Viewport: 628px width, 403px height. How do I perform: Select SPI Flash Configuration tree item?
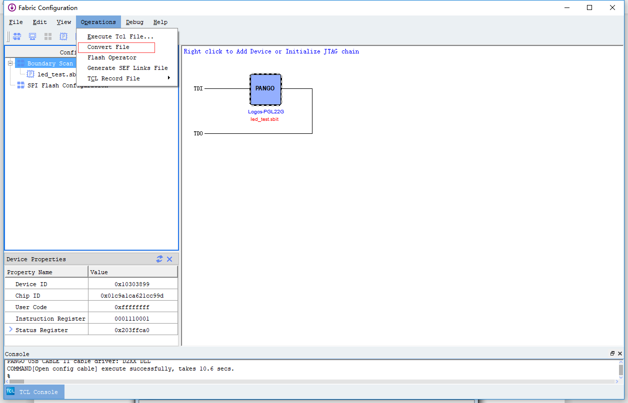(67, 85)
